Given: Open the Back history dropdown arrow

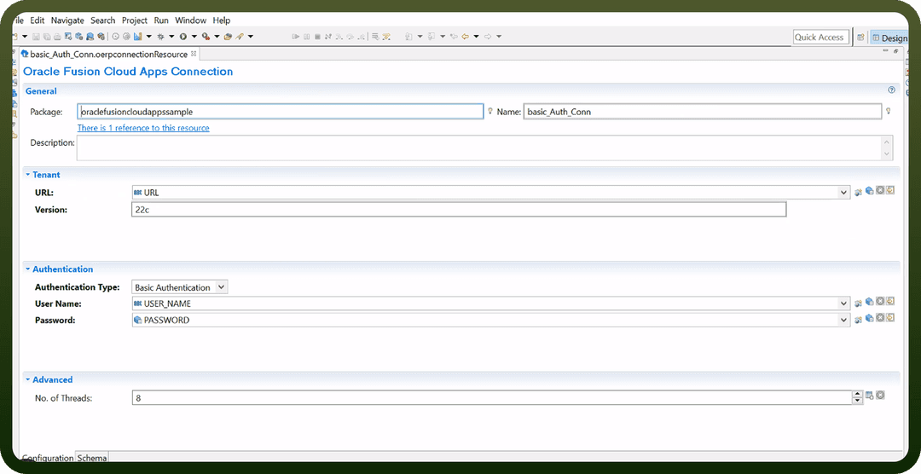Looking at the screenshot, I should point(476,37).
